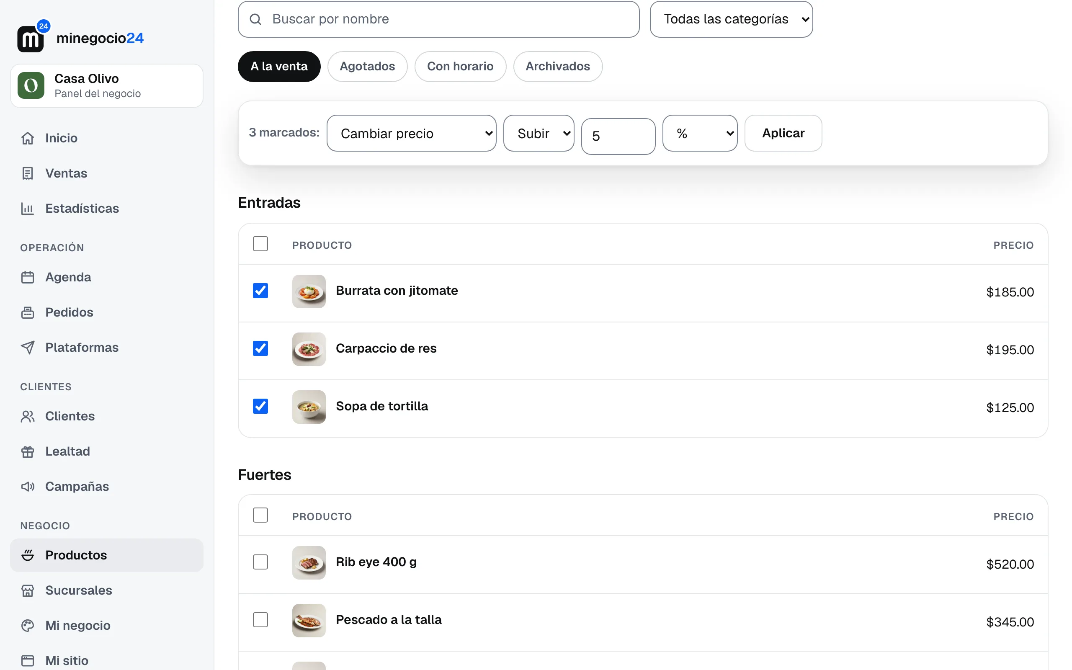Screen dimensions: 1072x670
Task: Click the Ventas receipt icon
Action: tap(28, 173)
